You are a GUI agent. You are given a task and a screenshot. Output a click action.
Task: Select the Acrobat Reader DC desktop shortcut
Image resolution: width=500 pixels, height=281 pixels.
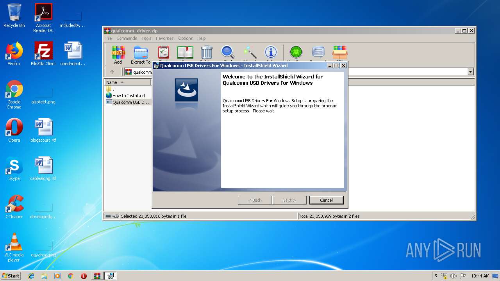[x=43, y=18]
